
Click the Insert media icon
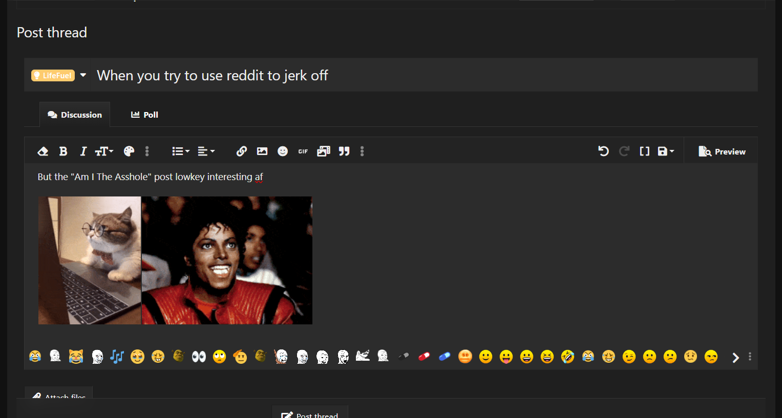coord(324,151)
